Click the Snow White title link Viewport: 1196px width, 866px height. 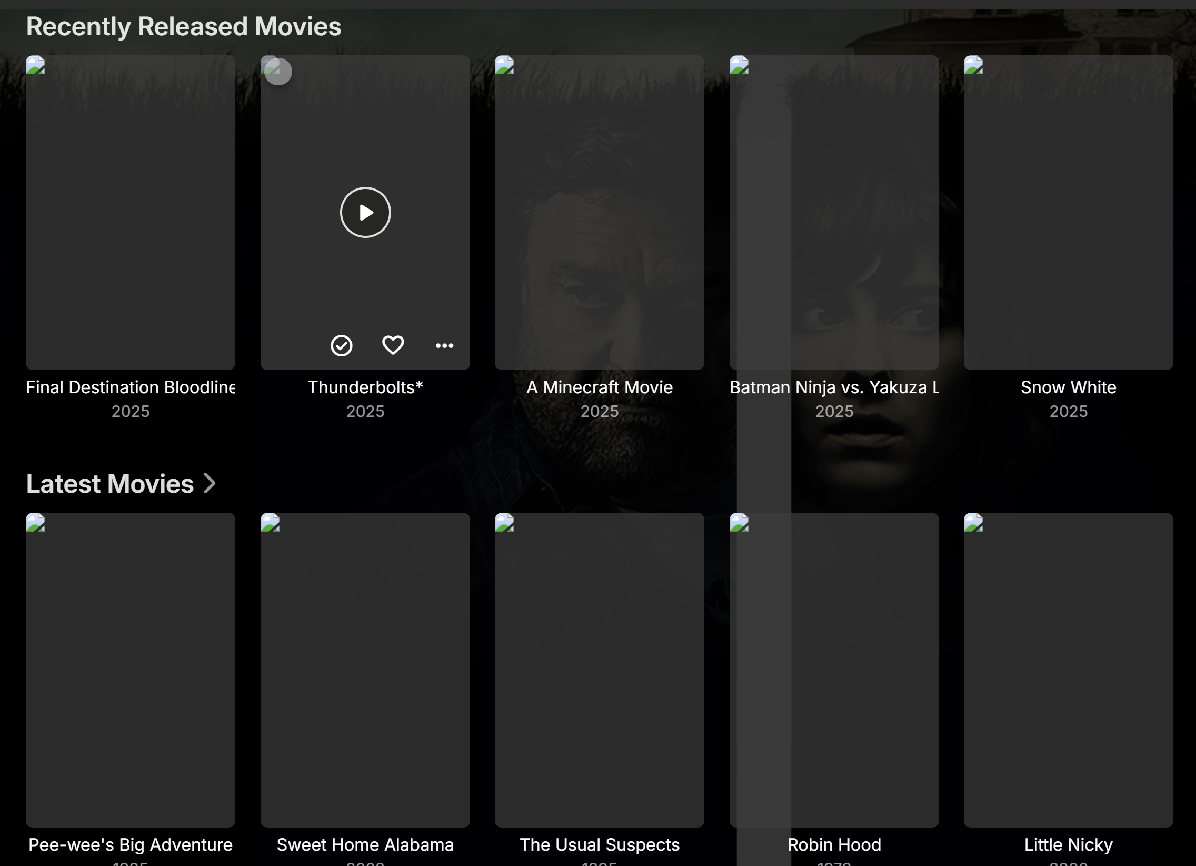point(1068,387)
